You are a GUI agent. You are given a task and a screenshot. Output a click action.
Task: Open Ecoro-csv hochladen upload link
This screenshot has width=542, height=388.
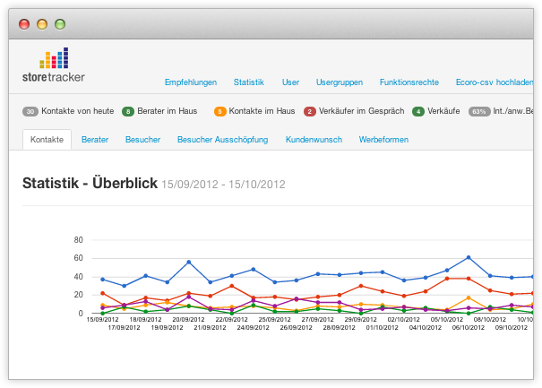(494, 82)
